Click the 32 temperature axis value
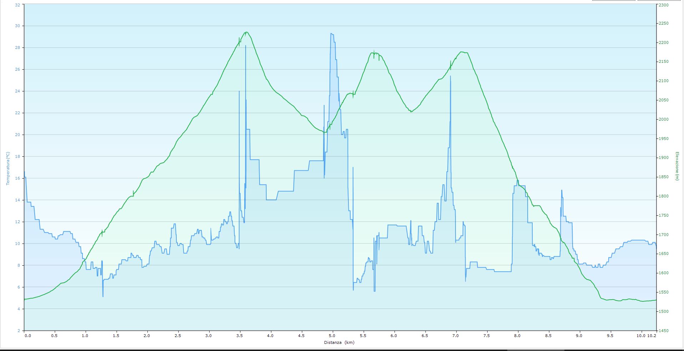Screen dimensions: 684x351 17,5
